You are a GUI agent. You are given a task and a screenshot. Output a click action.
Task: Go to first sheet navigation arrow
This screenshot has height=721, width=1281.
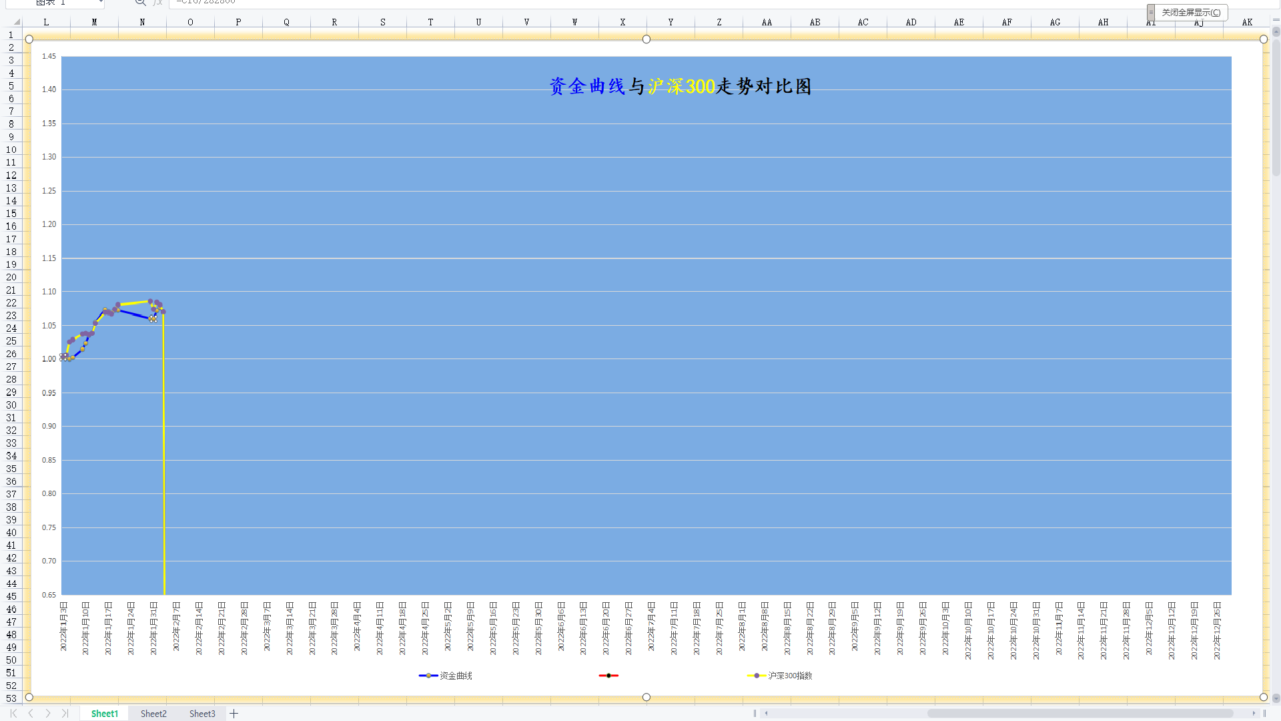click(13, 714)
